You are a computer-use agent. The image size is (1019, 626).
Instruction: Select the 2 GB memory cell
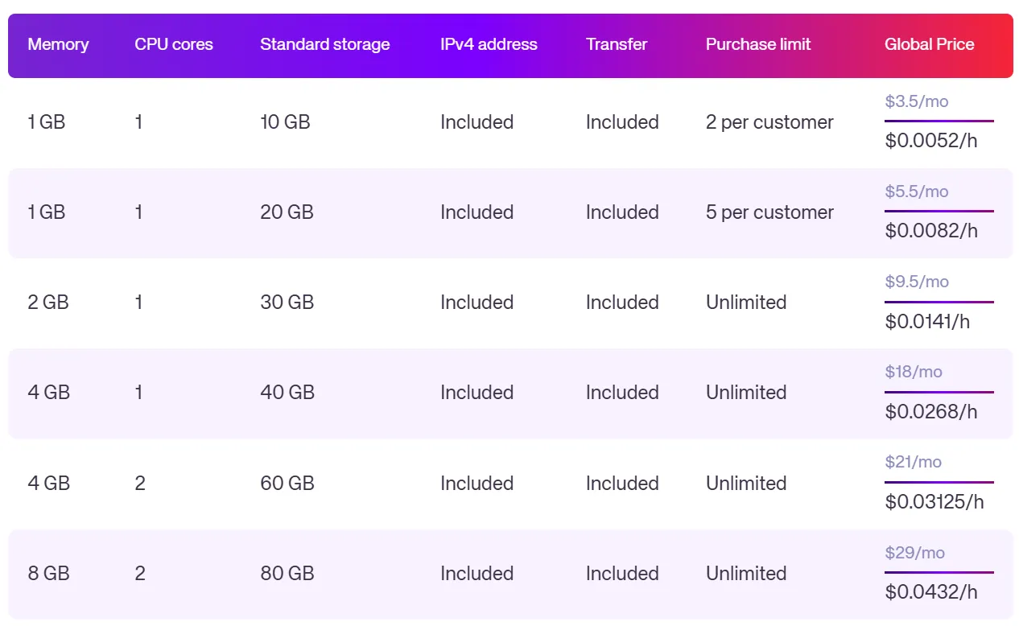48,303
